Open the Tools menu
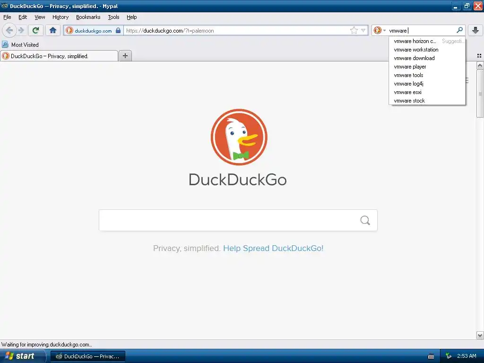 click(113, 17)
